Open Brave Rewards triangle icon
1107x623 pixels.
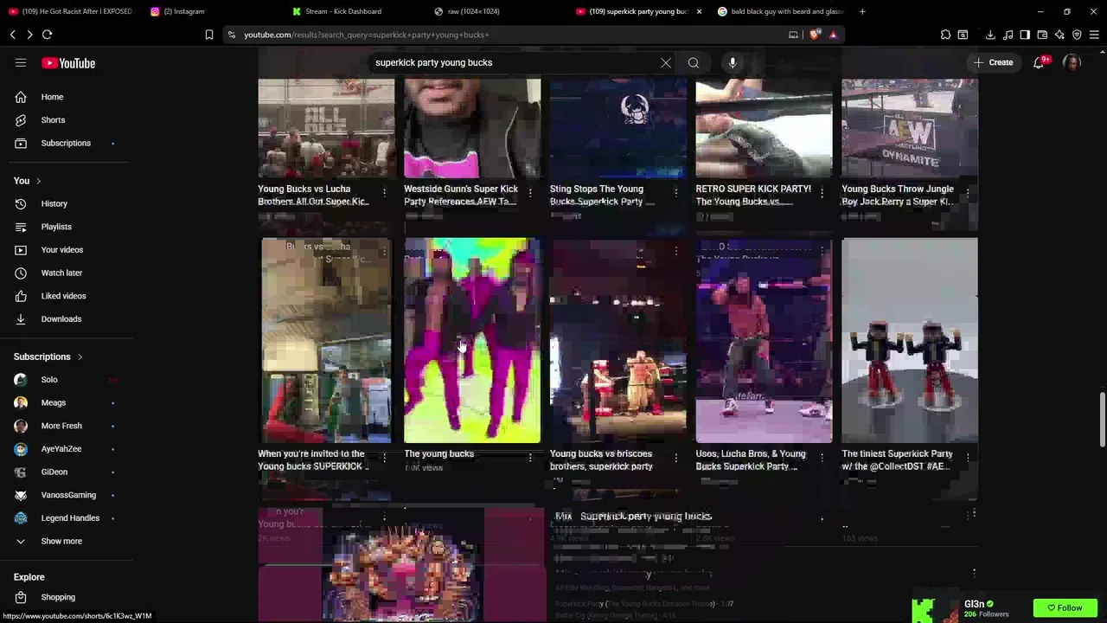click(x=833, y=35)
